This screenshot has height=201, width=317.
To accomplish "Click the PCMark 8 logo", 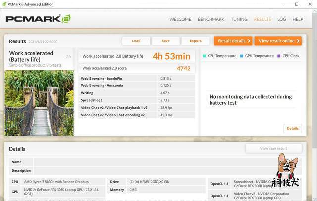I will [38, 19].
